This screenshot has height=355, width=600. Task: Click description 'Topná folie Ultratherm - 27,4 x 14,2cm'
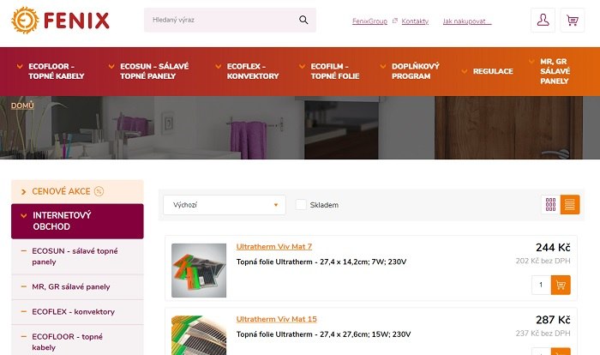321,262
